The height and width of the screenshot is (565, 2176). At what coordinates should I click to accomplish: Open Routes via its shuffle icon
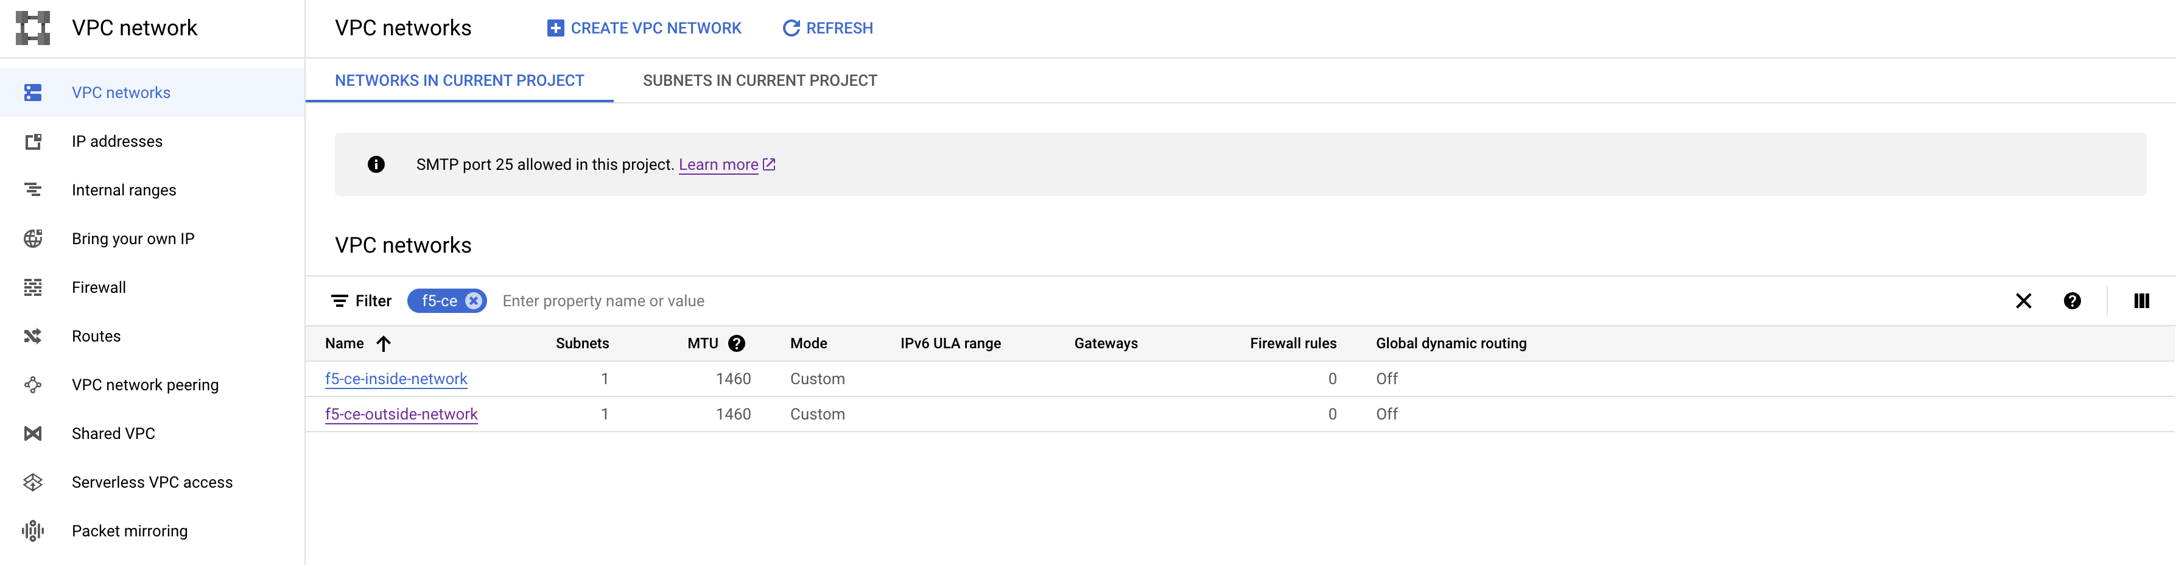33,336
